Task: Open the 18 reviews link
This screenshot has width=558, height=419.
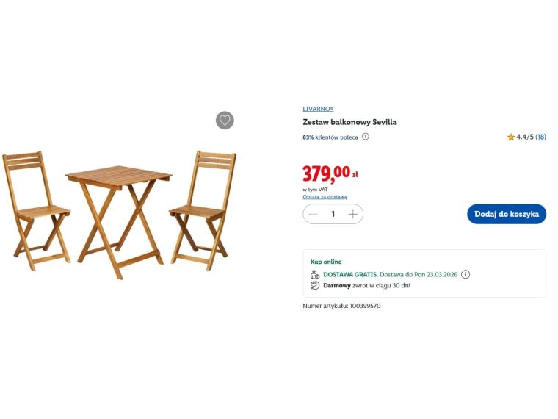Action: point(540,137)
